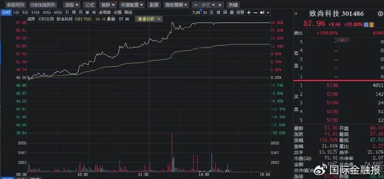
Task: Click the blue 陆 badge next to price
Action: click(x=366, y=25)
